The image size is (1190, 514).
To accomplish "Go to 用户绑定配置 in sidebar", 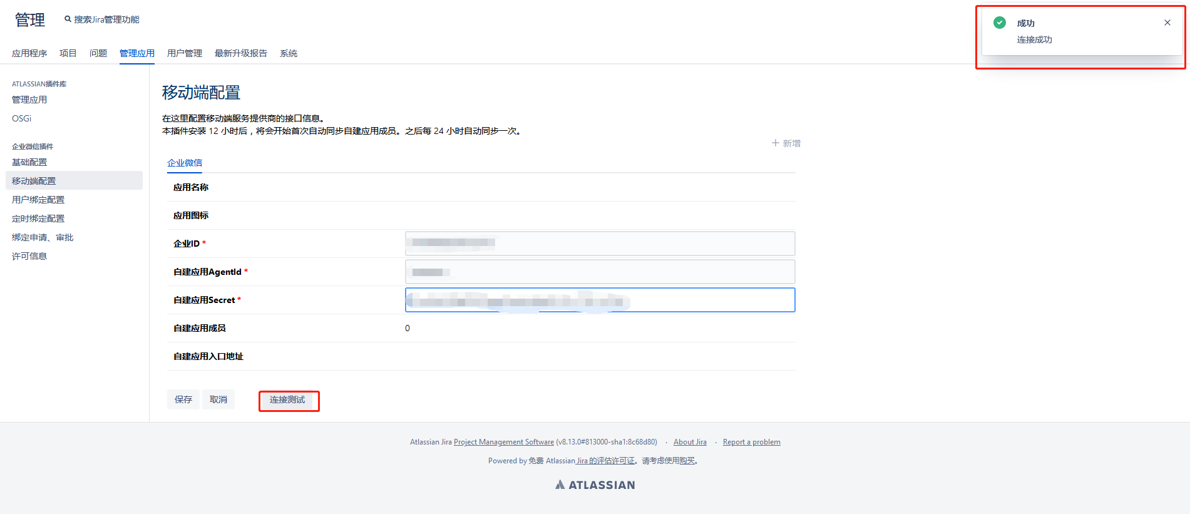I will [38, 200].
